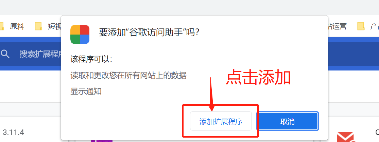Screen dimensions: 379x142
Task: Click the magnifier search icon
Action: point(5,54)
